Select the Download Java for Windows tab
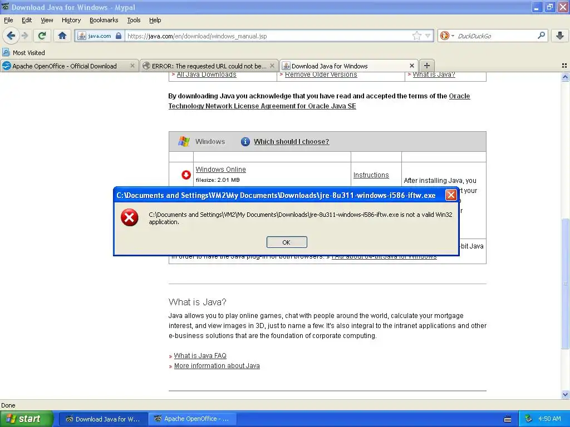This screenshot has height=427, width=570. 349,66
